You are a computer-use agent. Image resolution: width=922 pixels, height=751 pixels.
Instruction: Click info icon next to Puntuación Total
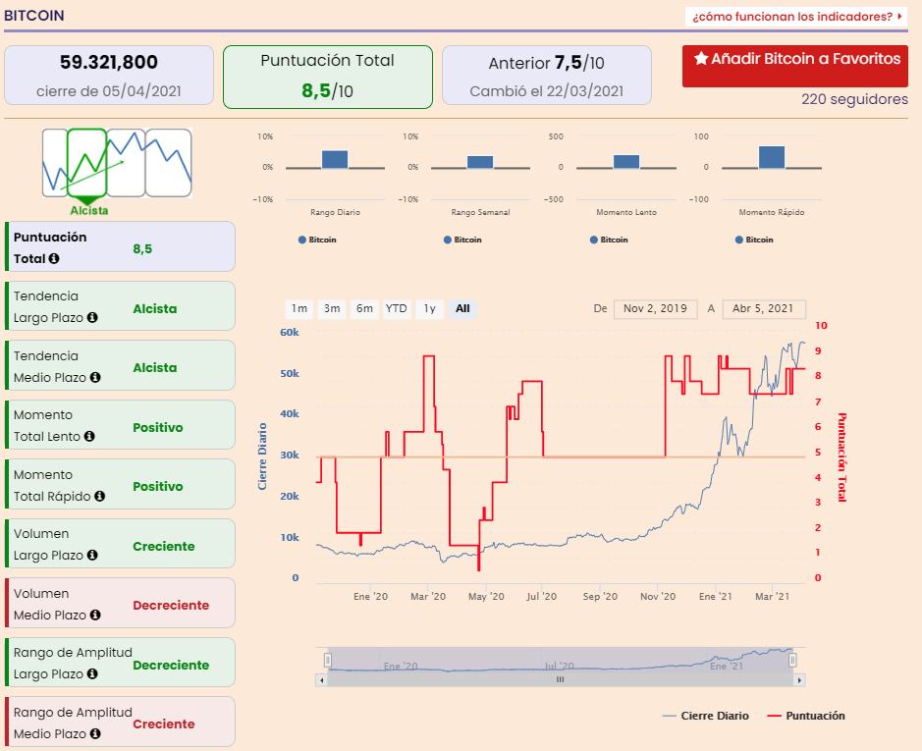53,258
